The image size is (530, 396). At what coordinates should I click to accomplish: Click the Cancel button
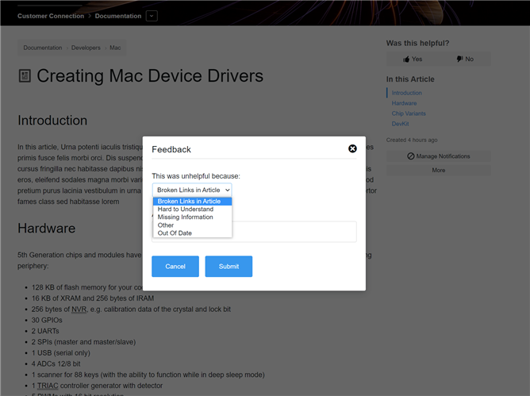click(175, 267)
